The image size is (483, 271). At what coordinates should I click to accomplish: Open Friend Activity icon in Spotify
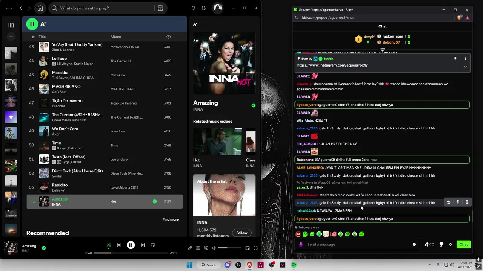(x=204, y=8)
